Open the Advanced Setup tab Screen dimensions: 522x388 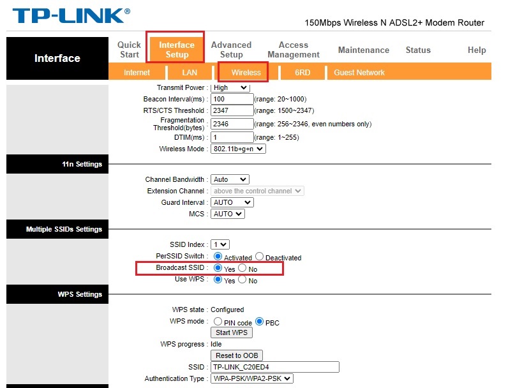click(x=231, y=50)
